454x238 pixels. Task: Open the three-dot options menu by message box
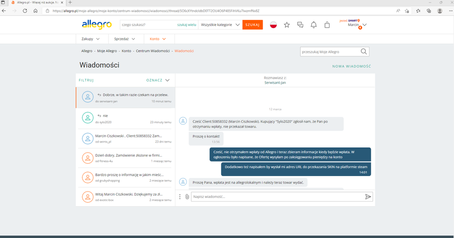click(180, 197)
